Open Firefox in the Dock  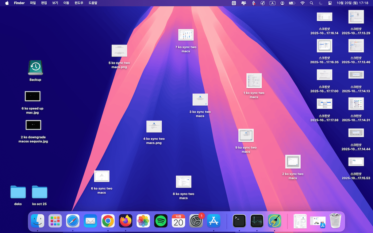[x=125, y=221]
